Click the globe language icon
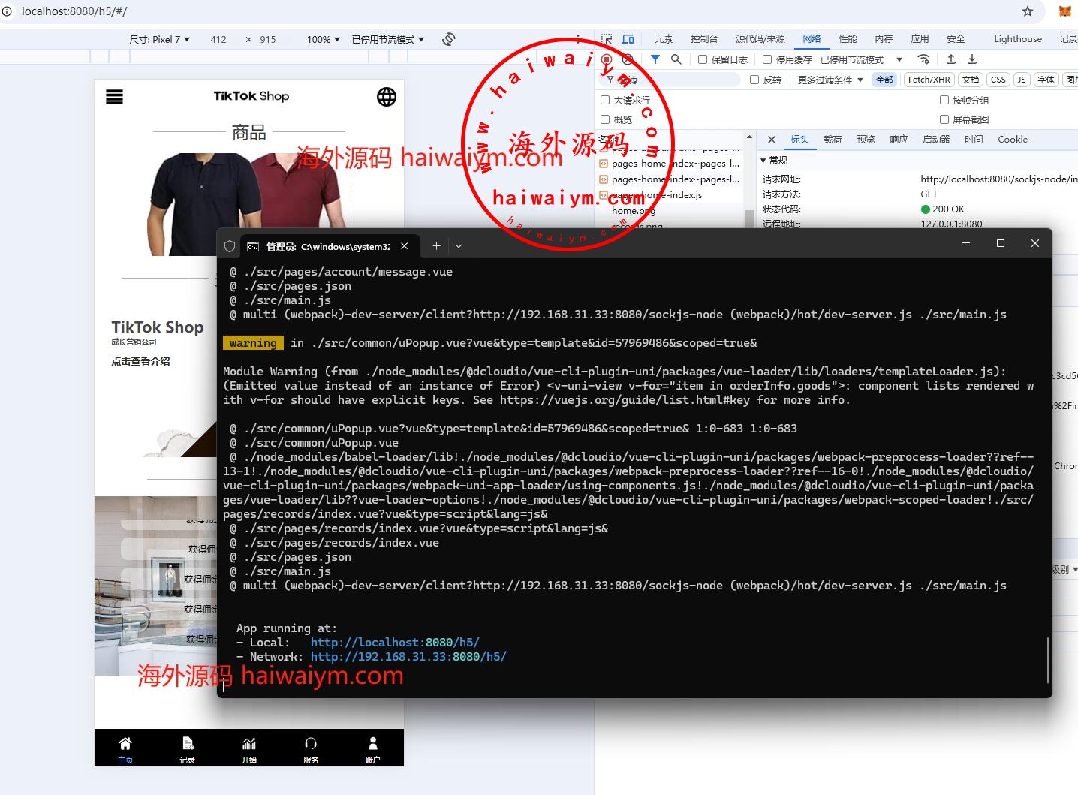 pyautogui.click(x=387, y=97)
